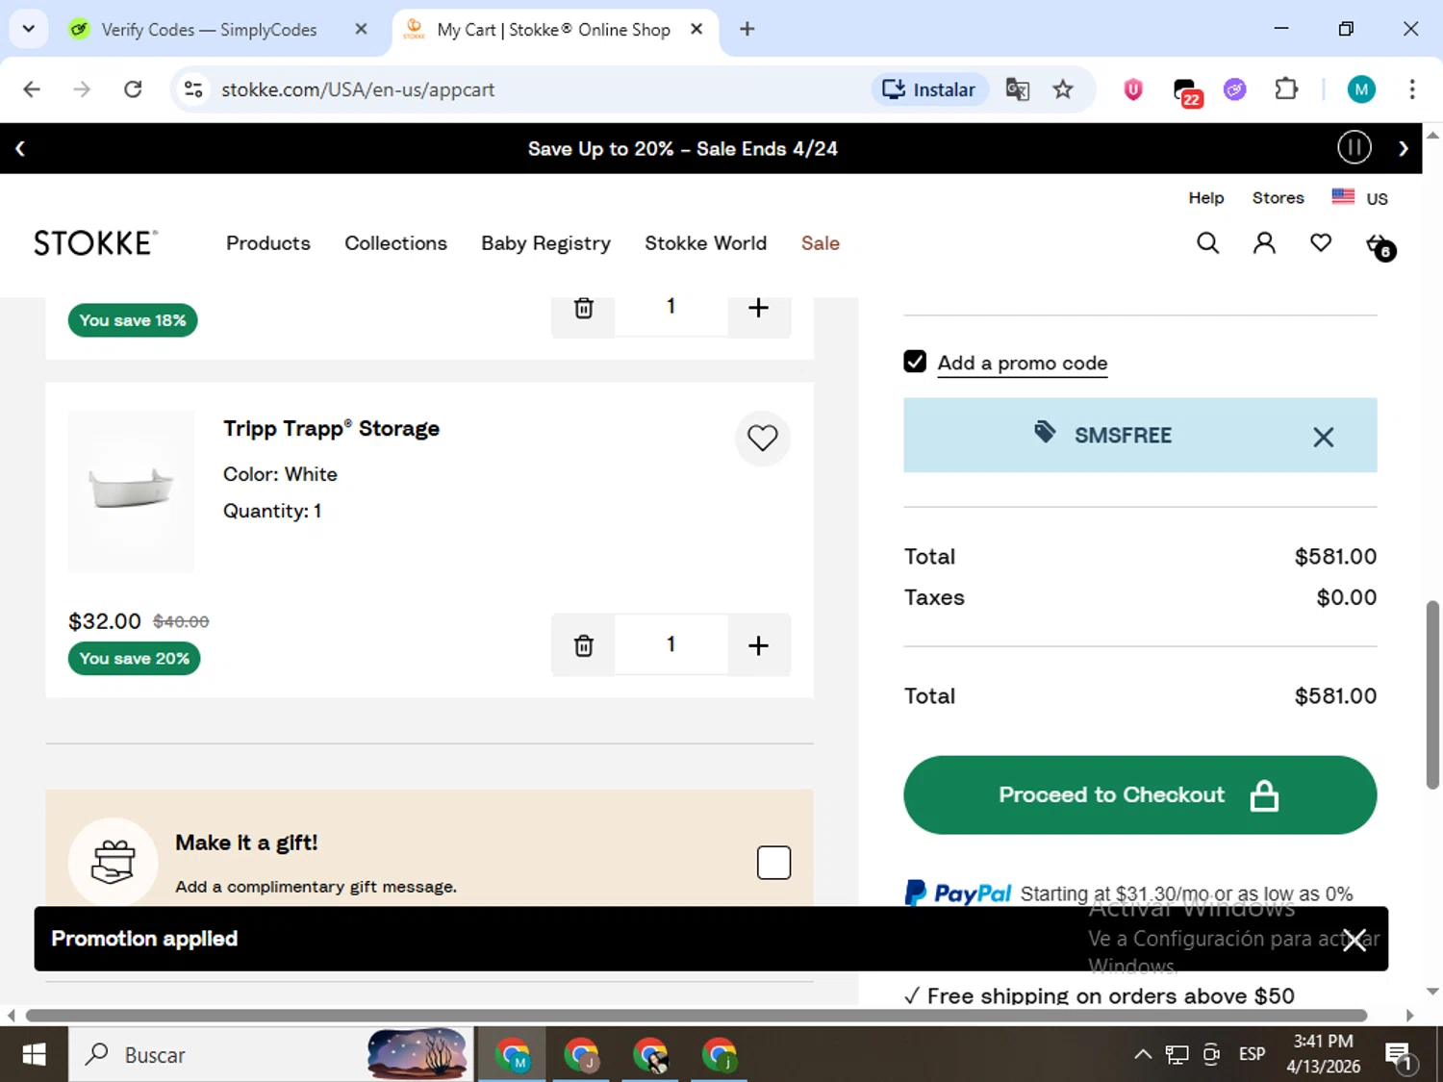Open the taskbar clock 3:41 PM

(1324, 1054)
